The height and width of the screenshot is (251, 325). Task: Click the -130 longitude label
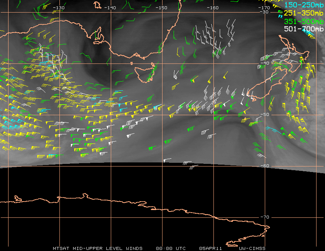[59, 8]
